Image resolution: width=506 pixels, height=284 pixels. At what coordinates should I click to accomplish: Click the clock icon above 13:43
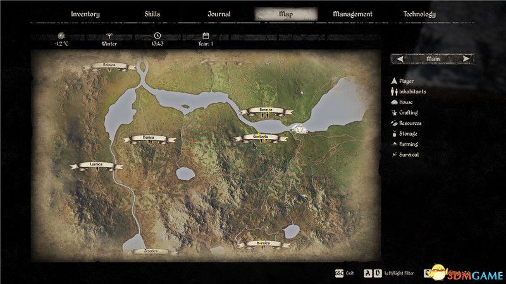point(157,36)
